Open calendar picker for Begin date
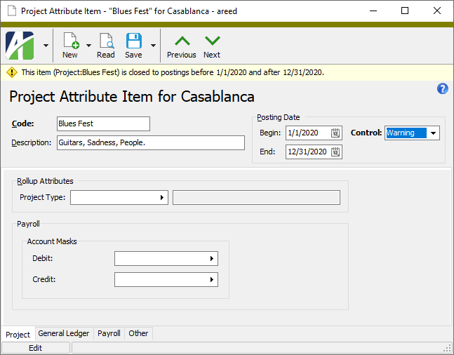Image resolution: width=454 pixels, height=355 pixels. (335, 133)
